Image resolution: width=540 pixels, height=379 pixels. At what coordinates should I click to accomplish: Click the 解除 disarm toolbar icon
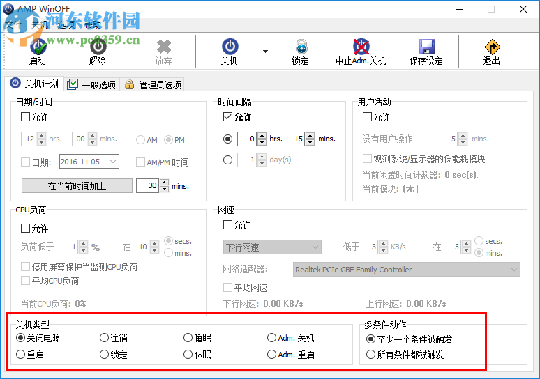[98, 47]
